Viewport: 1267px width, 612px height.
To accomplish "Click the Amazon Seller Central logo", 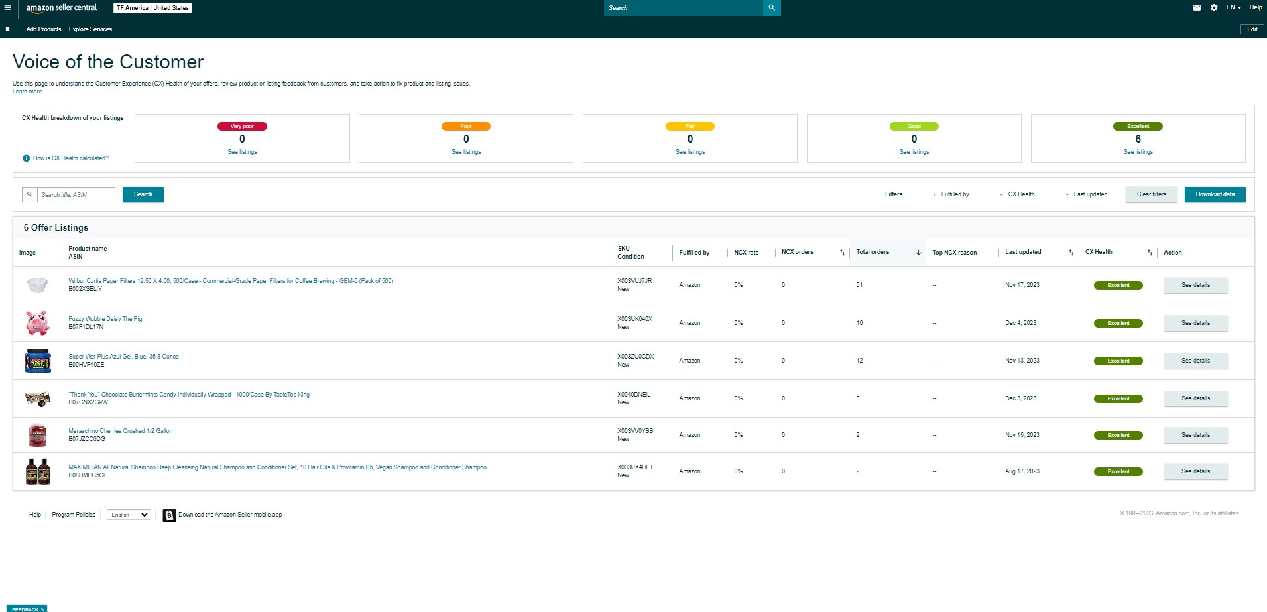I will click(61, 8).
